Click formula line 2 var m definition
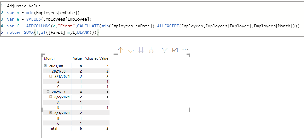 43,13
